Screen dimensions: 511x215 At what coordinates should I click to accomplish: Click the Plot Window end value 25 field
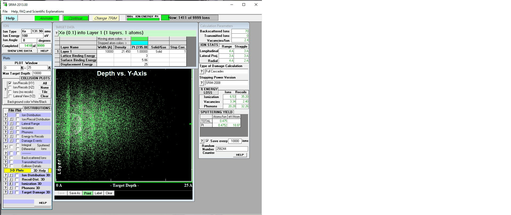click(x=37, y=68)
